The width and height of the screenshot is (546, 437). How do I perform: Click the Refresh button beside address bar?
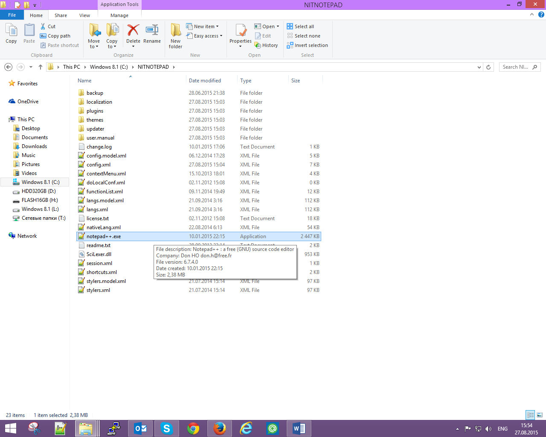click(x=489, y=67)
